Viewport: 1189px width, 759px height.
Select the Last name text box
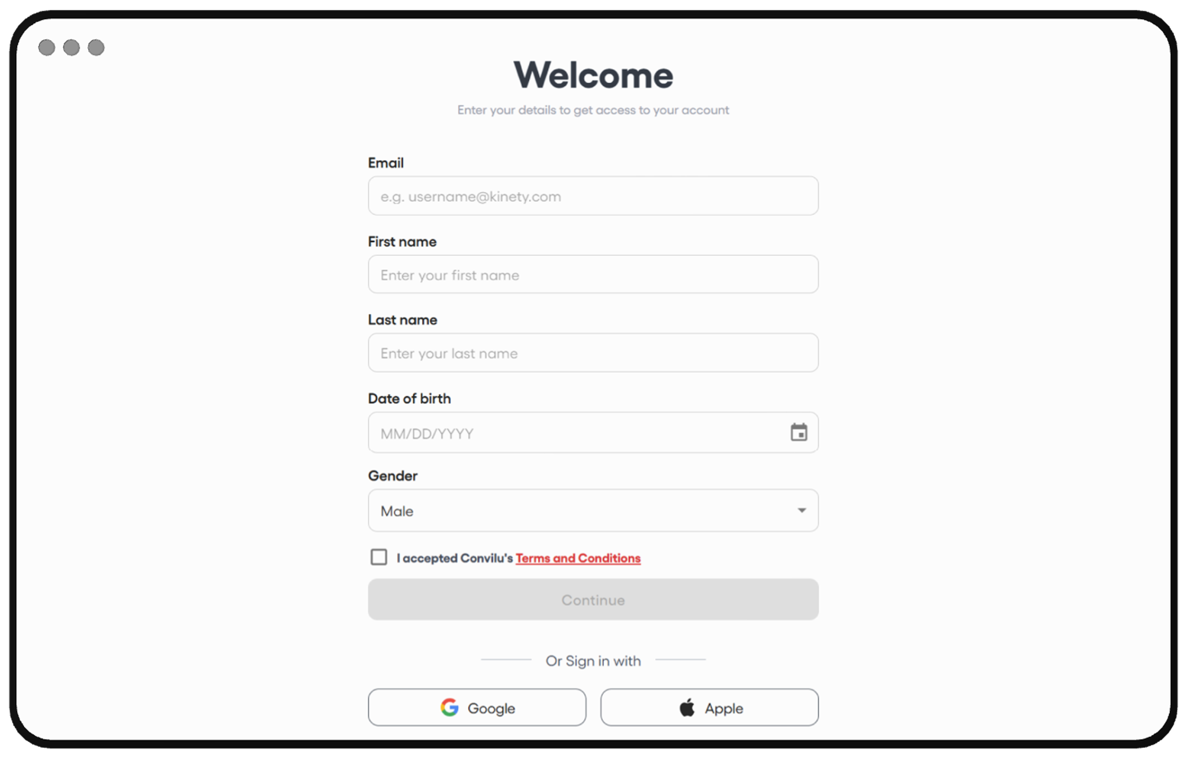point(592,352)
